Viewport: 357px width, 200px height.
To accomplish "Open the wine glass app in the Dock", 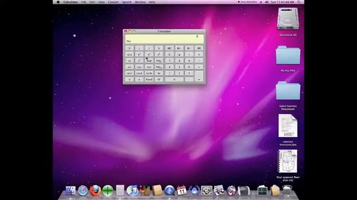I will pos(145,190).
